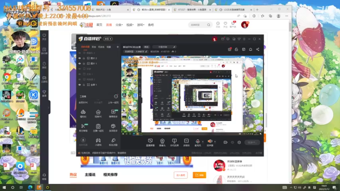Image resolution: width=340 pixels, height=191 pixels.
Task: Open 鱼吧 in the Douyu navigation
Action: 151,25
